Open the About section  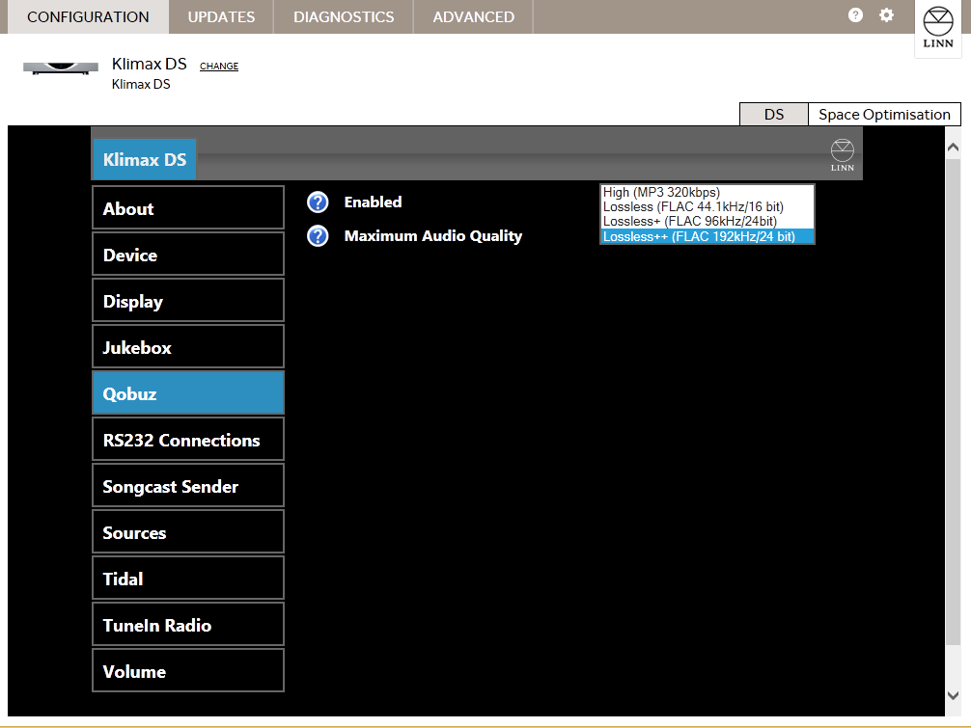point(188,208)
